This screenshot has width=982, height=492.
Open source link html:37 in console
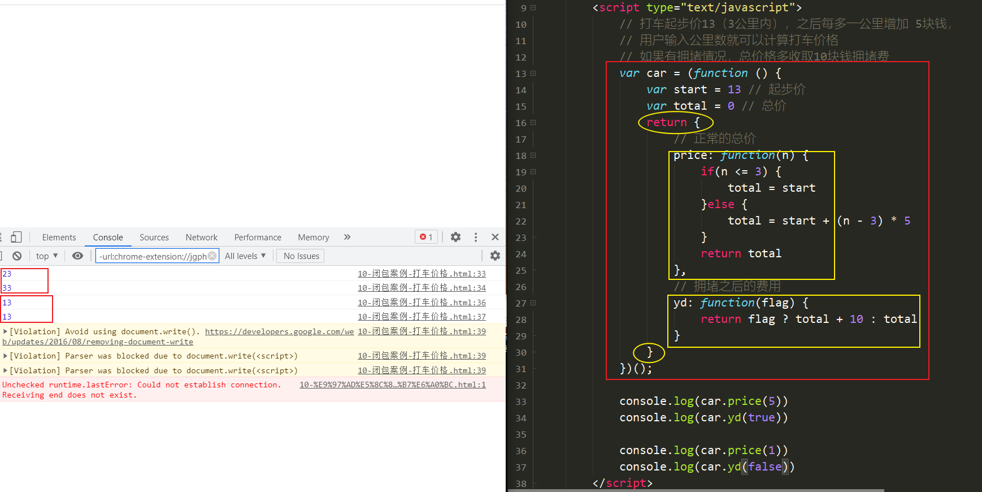(422, 317)
